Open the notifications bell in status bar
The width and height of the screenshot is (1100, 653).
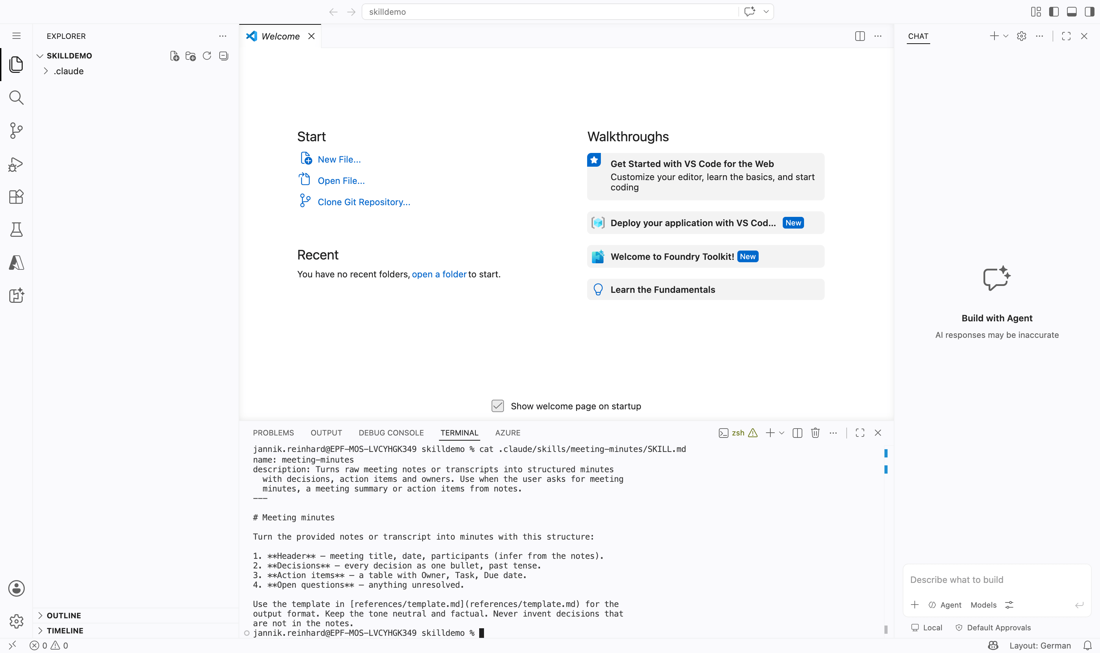point(1087,645)
